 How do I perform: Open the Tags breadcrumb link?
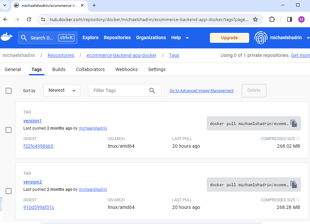[x=174, y=55]
